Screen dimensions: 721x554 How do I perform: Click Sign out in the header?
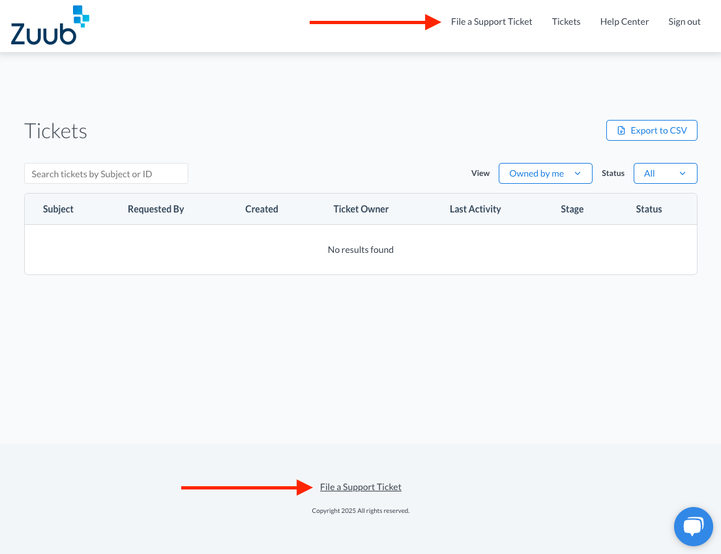pyautogui.click(x=684, y=22)
